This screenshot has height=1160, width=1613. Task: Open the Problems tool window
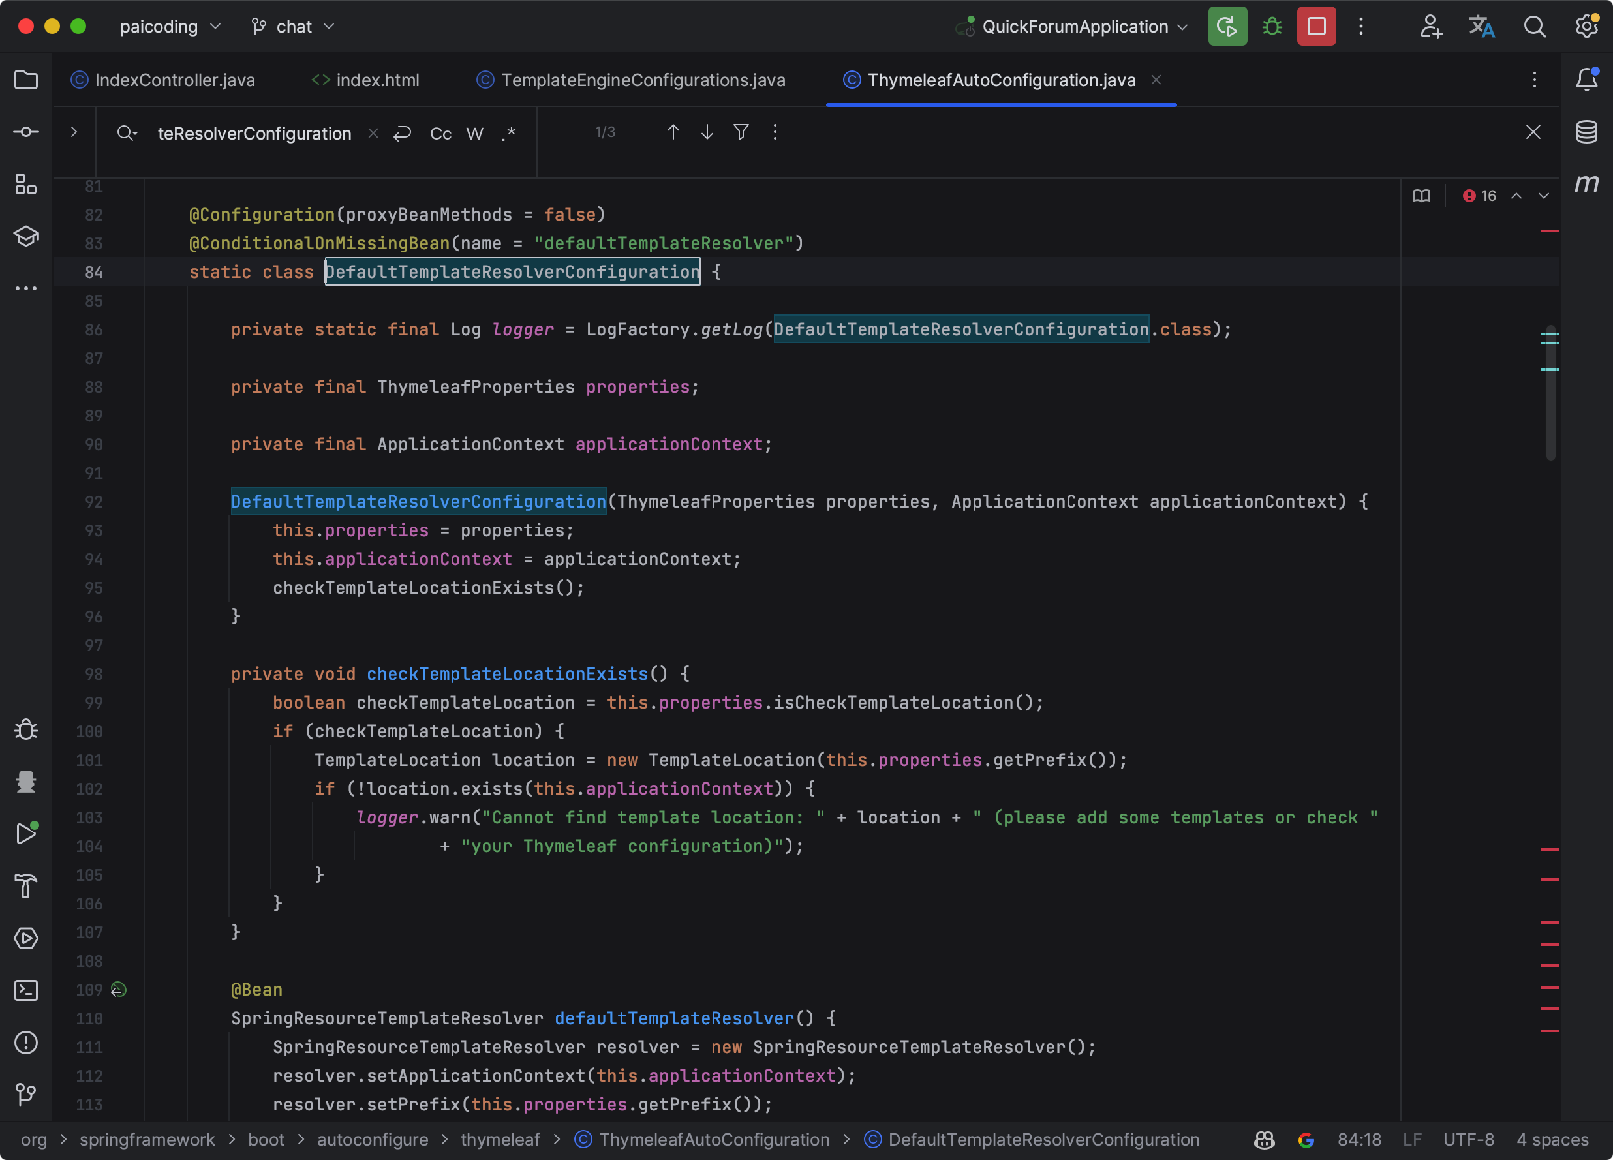coord(26,1043)
